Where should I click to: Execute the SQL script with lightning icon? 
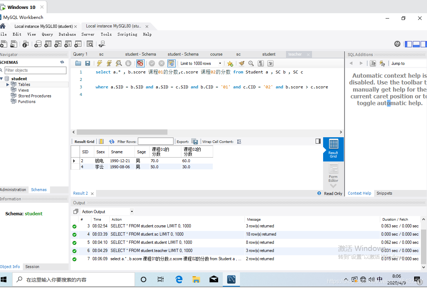(x=100, y=63)
